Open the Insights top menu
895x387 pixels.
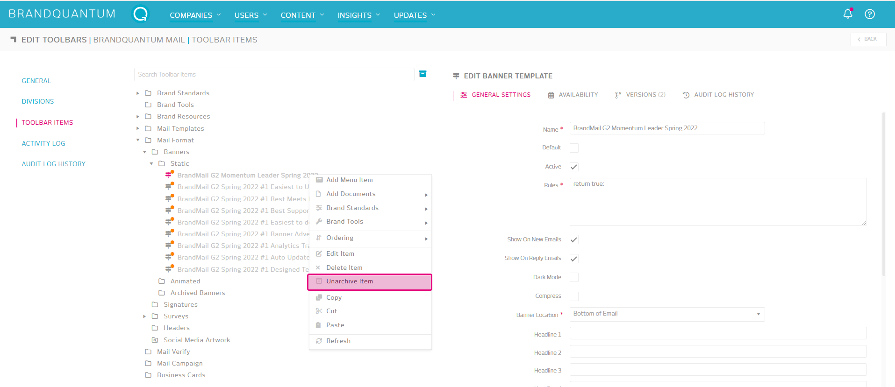pyautogui.click(x=358, y=15)
